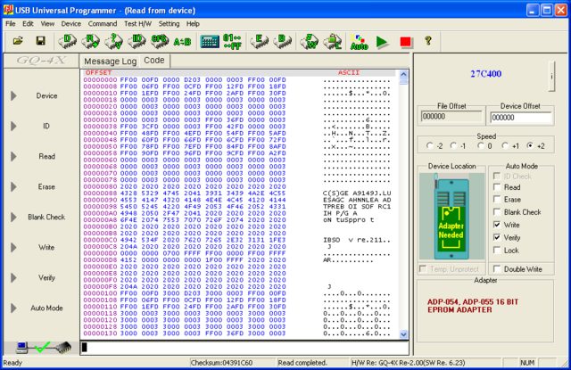Image resolution: width=571 pixels, height=370 pixels.
Task: Click the File Offset input field
Action: 451,117
